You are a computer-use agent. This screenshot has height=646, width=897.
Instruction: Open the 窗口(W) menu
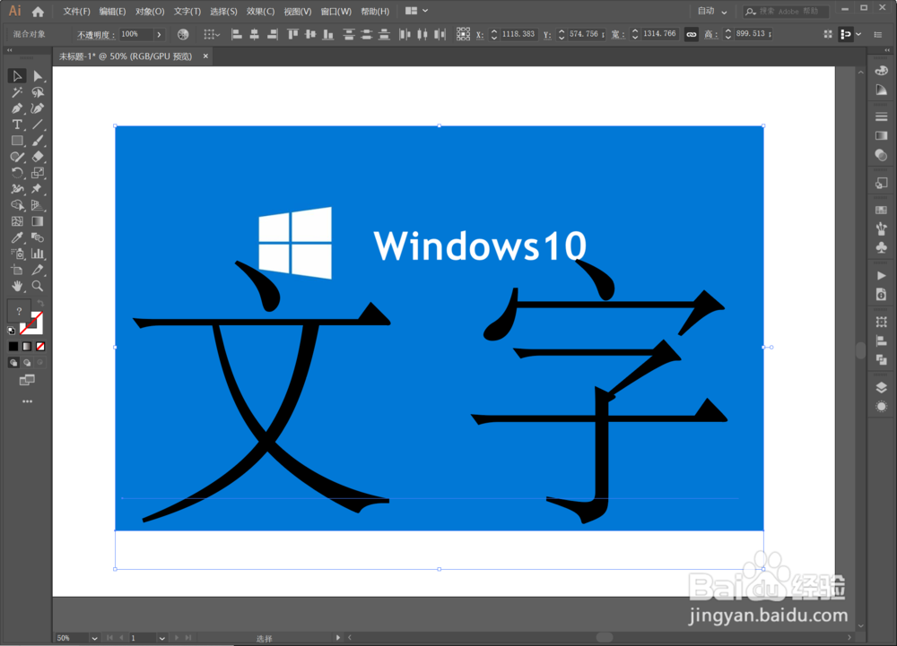pos(335,12)
